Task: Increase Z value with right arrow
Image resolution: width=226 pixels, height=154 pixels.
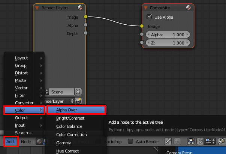Action: pos(187,43)
